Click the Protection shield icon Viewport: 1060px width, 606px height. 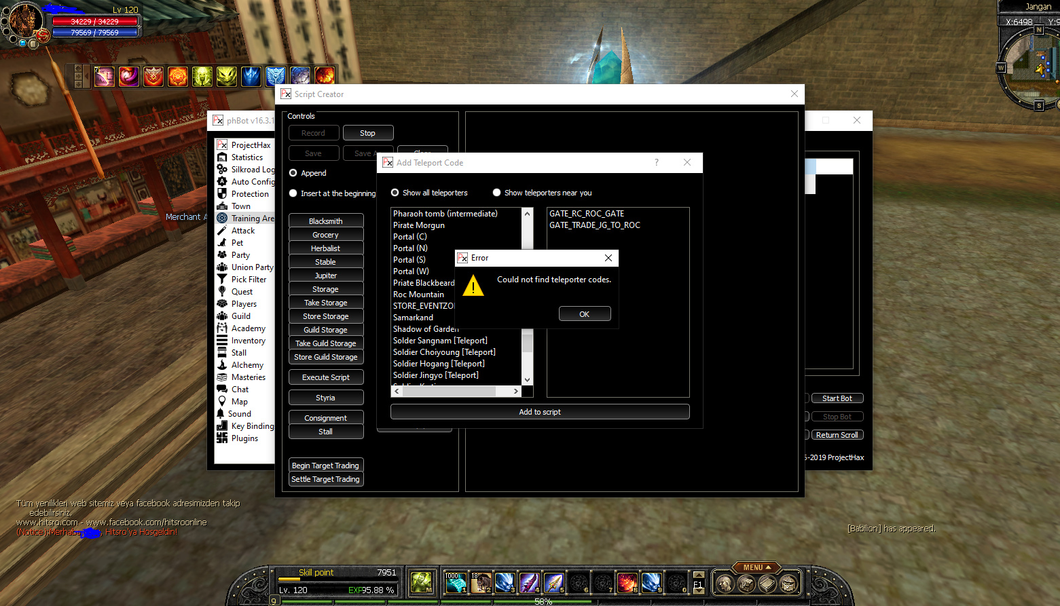(222, 194)
